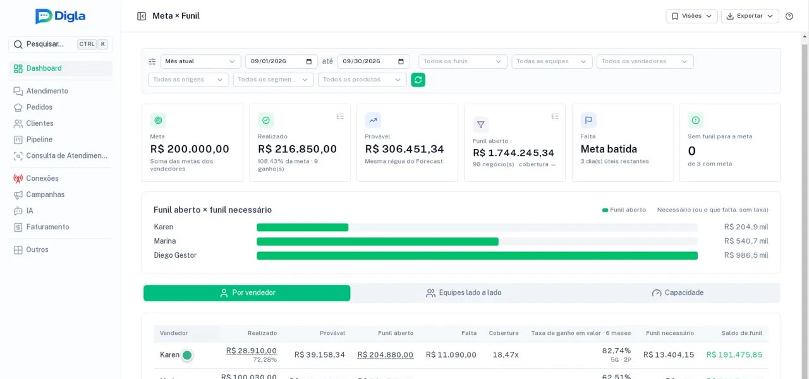Click the Realizado check icon
Viewport: 809px width, 379px height.
click(x=265, y=120)
